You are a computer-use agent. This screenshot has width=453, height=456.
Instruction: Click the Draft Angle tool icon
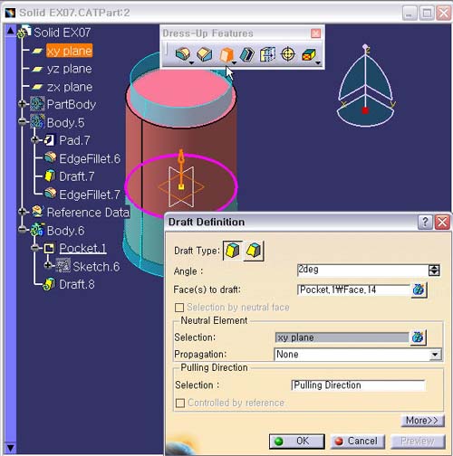(226, 55)
